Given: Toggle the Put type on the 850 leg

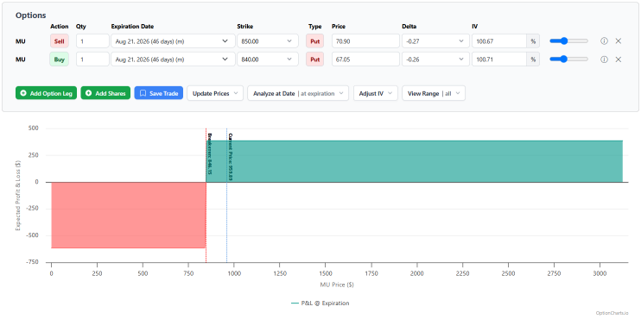Looking at the screenshot, I should [x=314, y=41].
